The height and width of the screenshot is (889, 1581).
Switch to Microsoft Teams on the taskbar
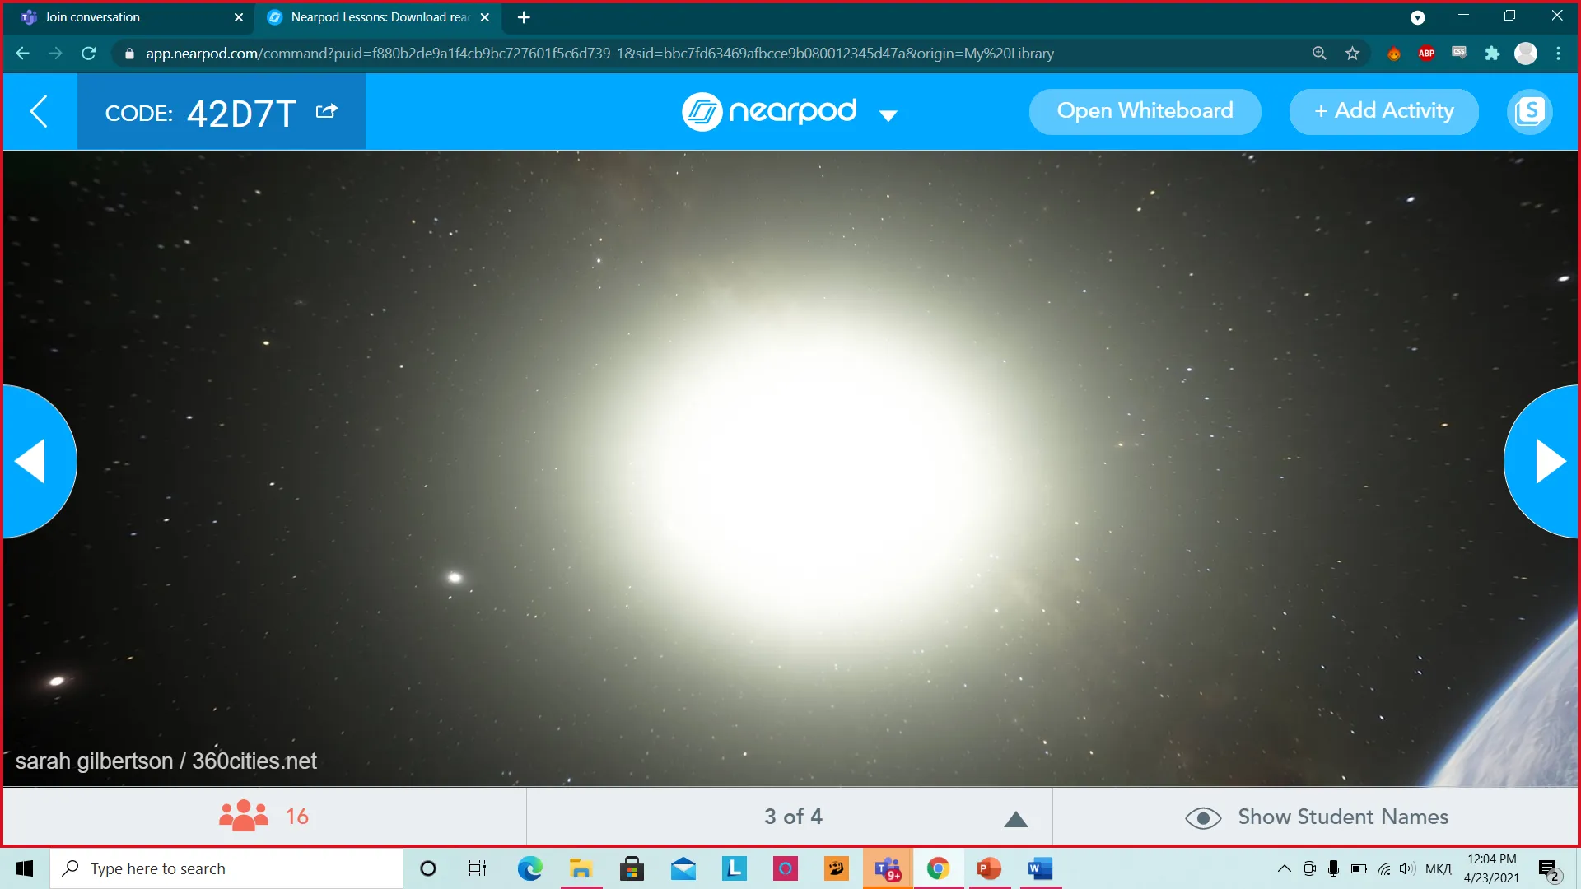tap(888, 868)
